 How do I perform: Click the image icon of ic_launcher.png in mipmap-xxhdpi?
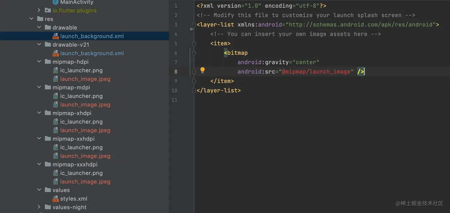[x=55, y=147]
